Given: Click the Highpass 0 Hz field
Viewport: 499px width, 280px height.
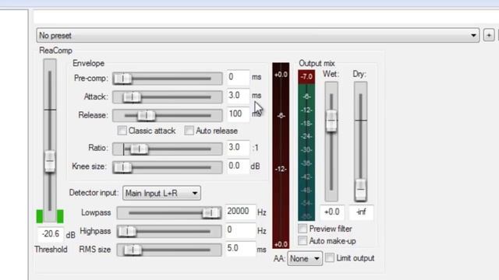Looking at the screenshot, I should coord(240,230).
